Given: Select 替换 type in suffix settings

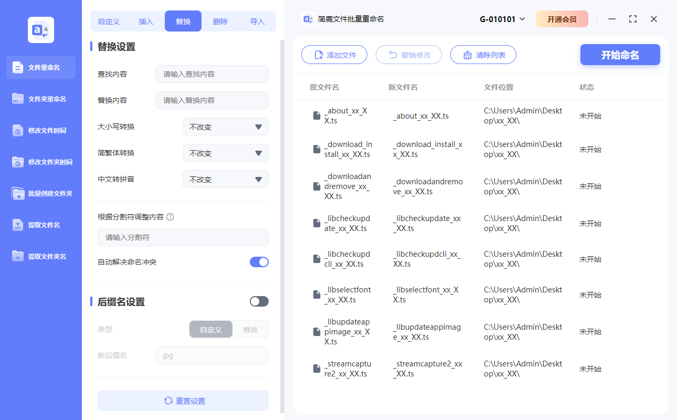Looking at the screenshot, I should [251, 329].
